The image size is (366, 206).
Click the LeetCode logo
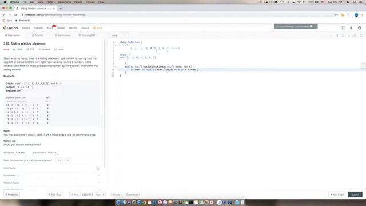click(x=11, y=28)
